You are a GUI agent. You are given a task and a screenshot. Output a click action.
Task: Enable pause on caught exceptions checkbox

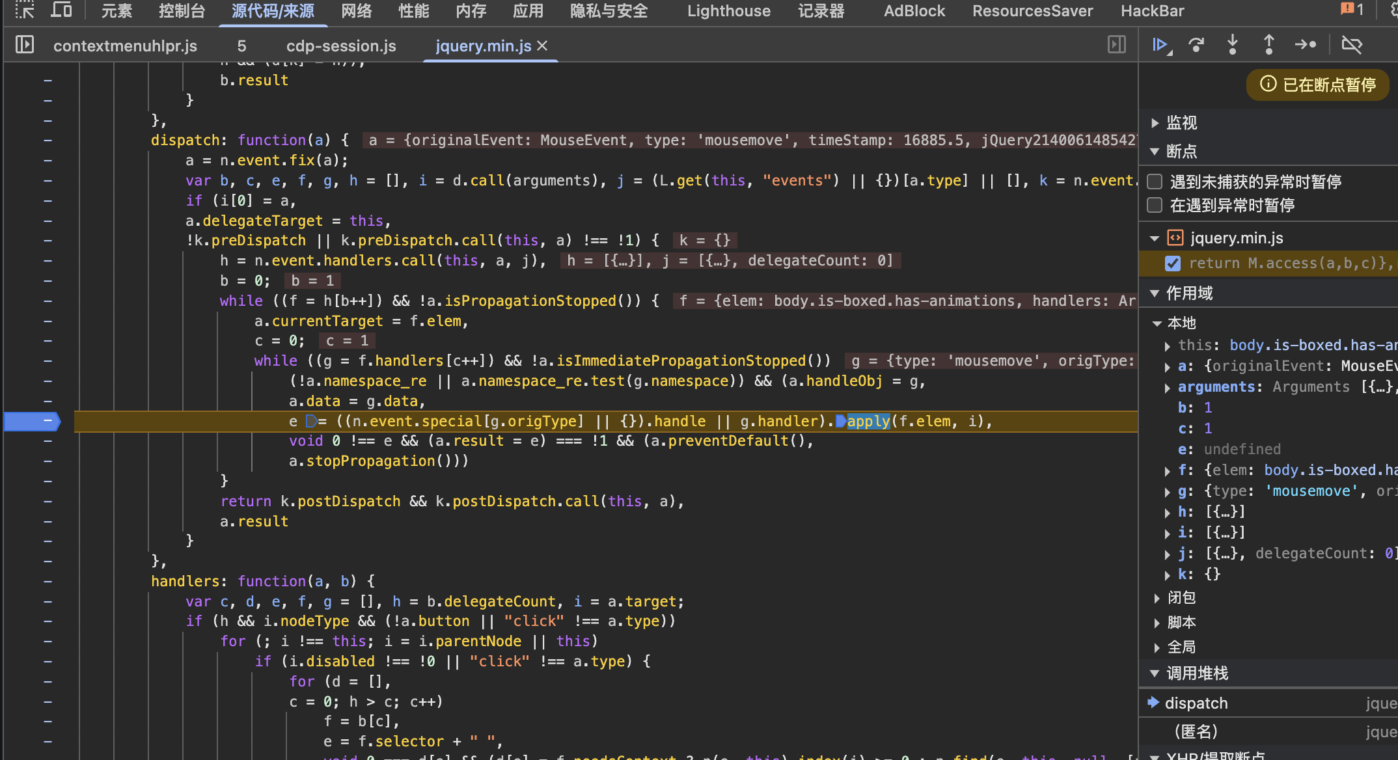tap(1155, 206)
